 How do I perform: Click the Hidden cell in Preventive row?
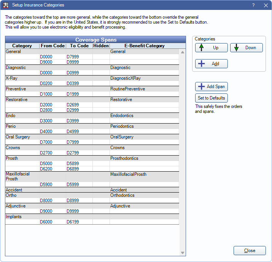pos(101,89)
